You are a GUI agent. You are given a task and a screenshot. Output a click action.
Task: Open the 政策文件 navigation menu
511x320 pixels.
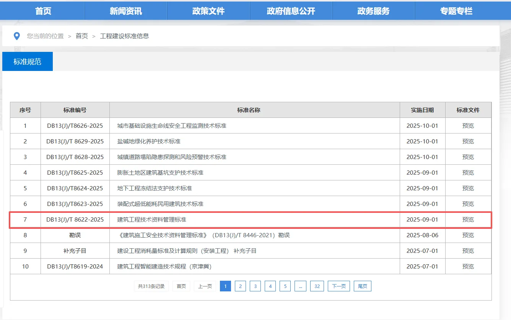tap(208, 11)
